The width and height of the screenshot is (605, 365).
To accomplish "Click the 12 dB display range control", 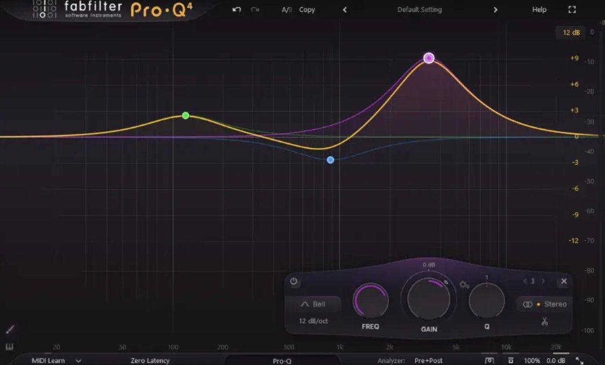I will tap(572, 32).
